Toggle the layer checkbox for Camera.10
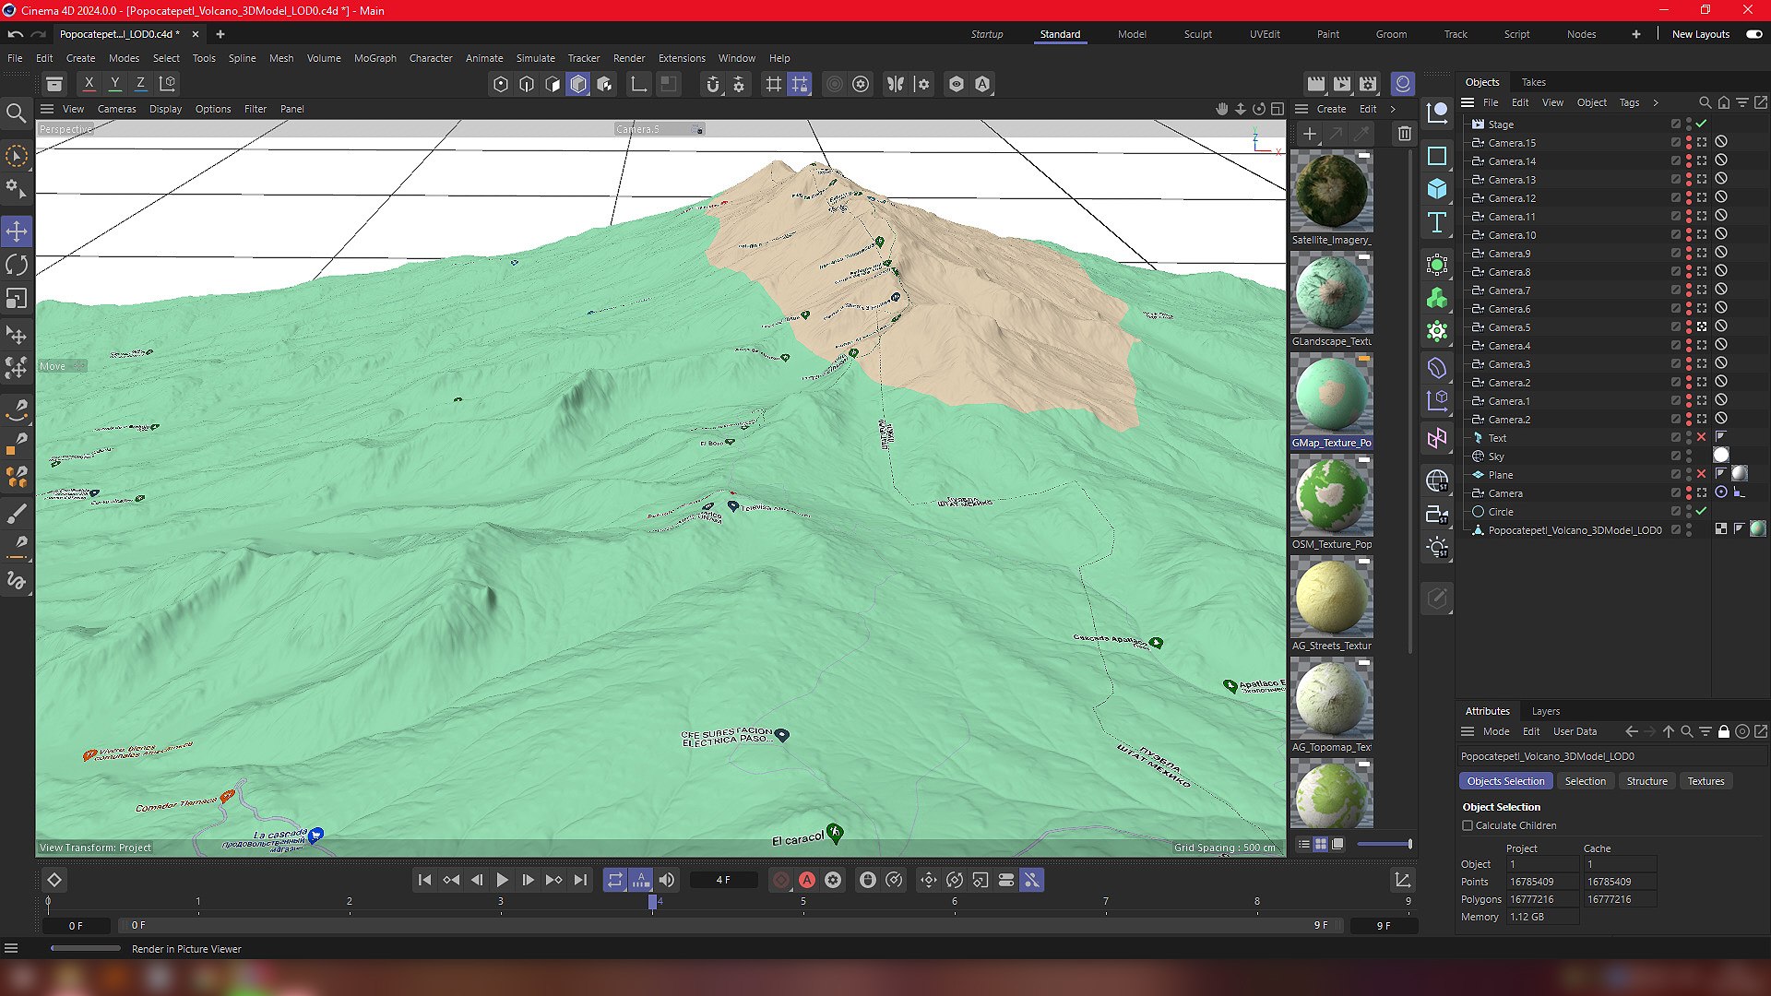Image resolution: width=1771 pixels, height=996 pixels. coord(1676,234)
